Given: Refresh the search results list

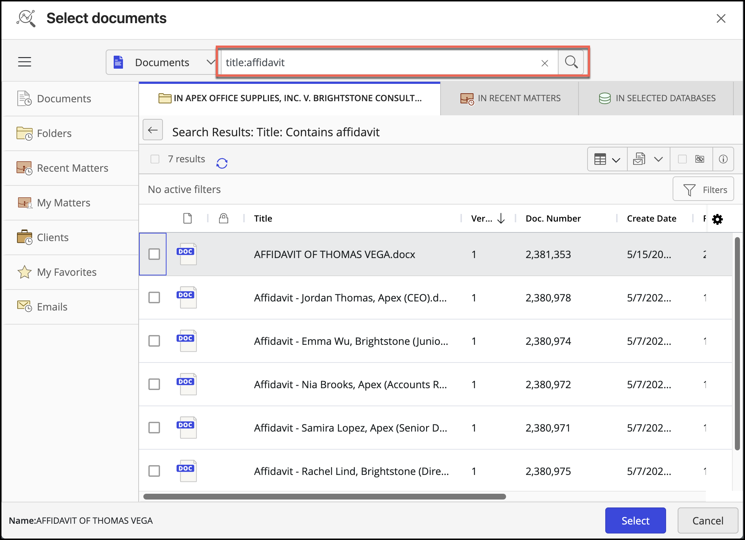Looking at the screenshot, I should (222, 163).
